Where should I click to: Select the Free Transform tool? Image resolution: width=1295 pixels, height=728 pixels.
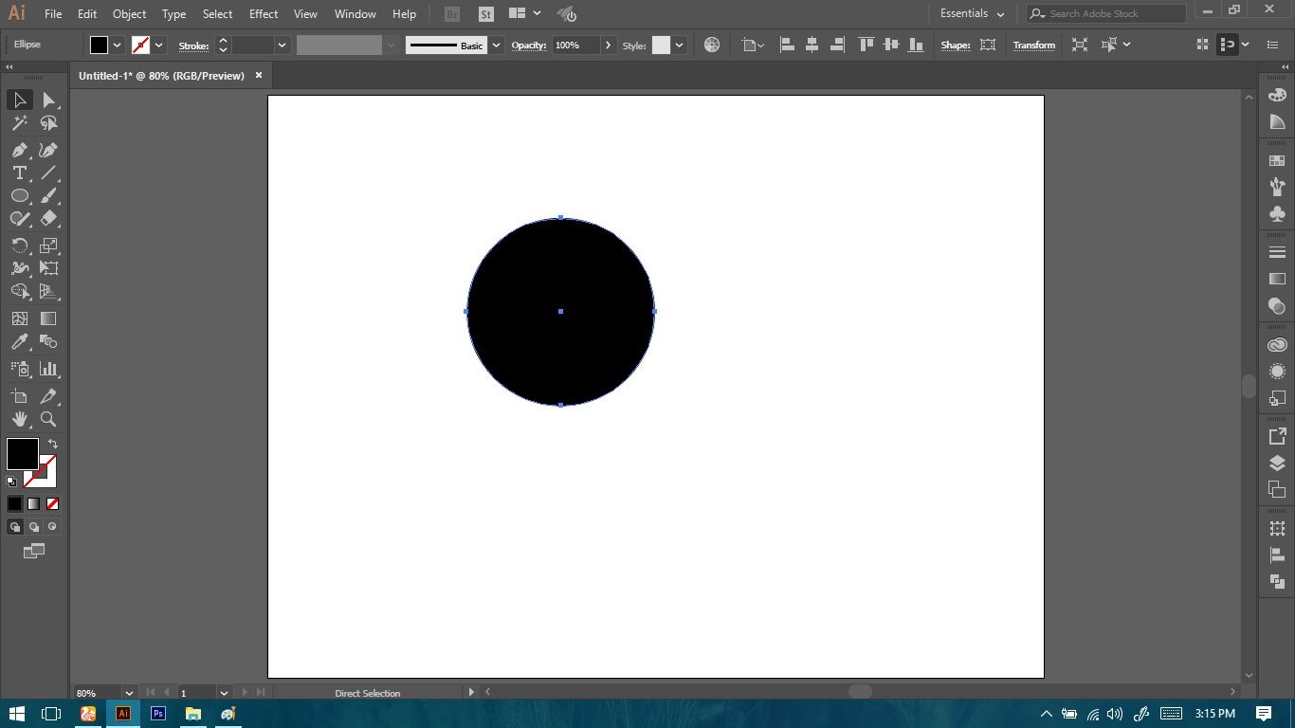[48, 268]
